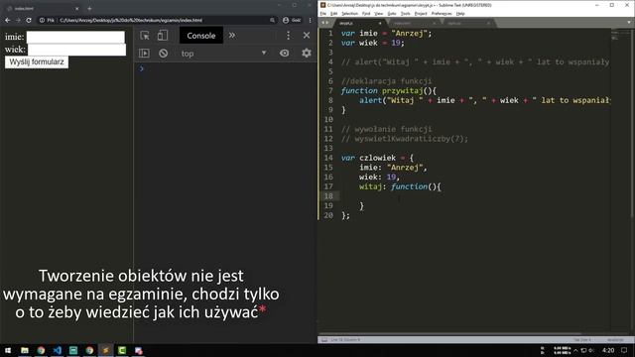635x357 pixels.
Task: Open the Chrome three-dot menu
Action: 311,20
